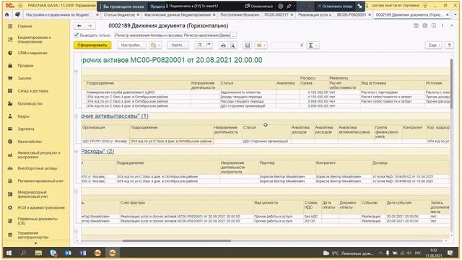Open the Outlook icon in Windows taskbar
The width and height of the screenshot is (462, 260).
pos(68,253)
